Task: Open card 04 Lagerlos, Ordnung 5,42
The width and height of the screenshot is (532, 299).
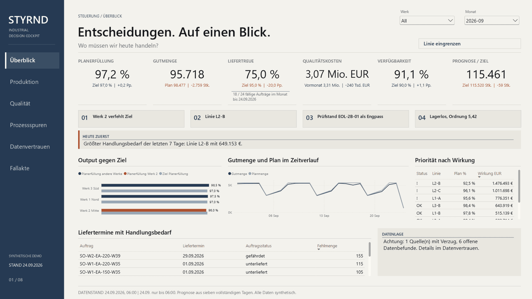Action: (x=468, y=119)
